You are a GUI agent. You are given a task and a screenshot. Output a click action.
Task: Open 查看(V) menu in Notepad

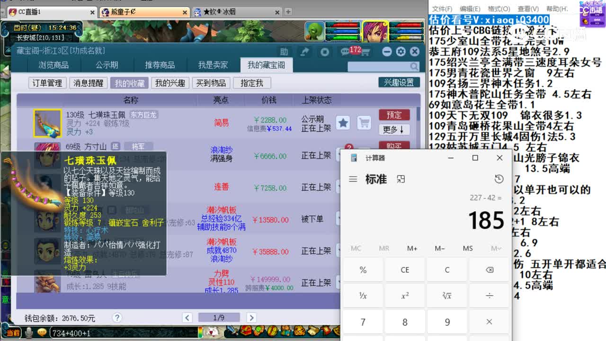[528, 9]
